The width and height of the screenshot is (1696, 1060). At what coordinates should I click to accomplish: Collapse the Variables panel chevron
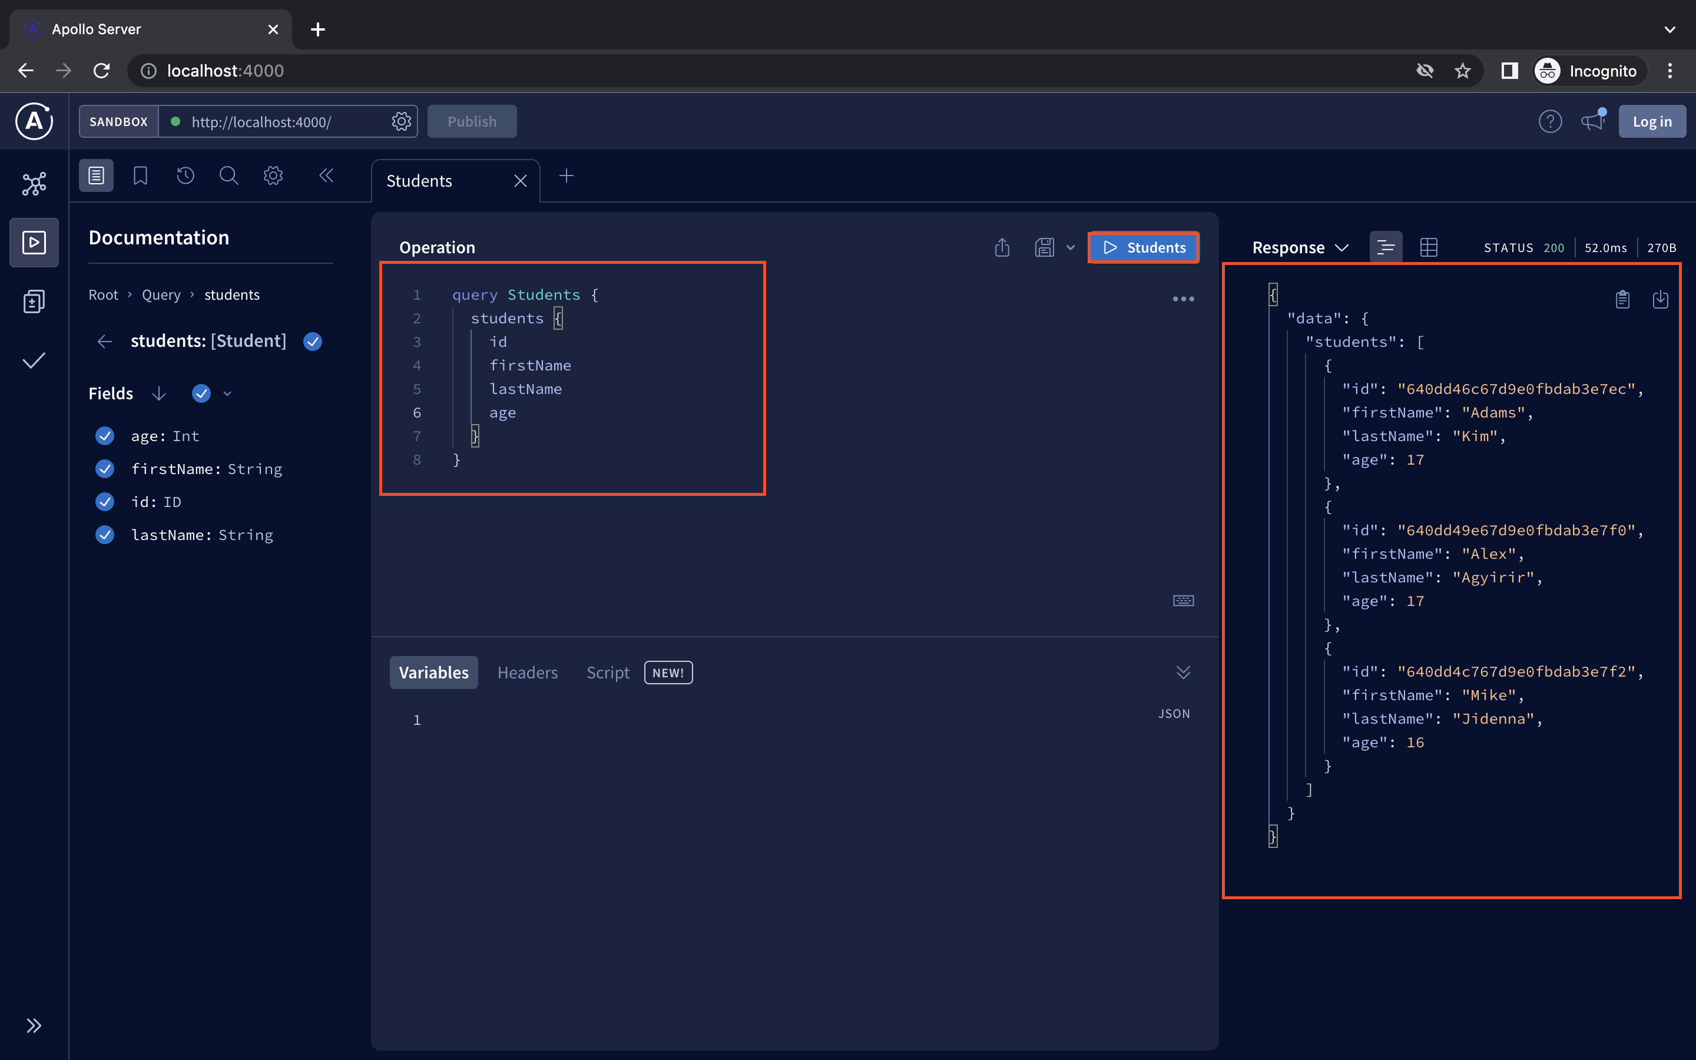[1183, 673]
